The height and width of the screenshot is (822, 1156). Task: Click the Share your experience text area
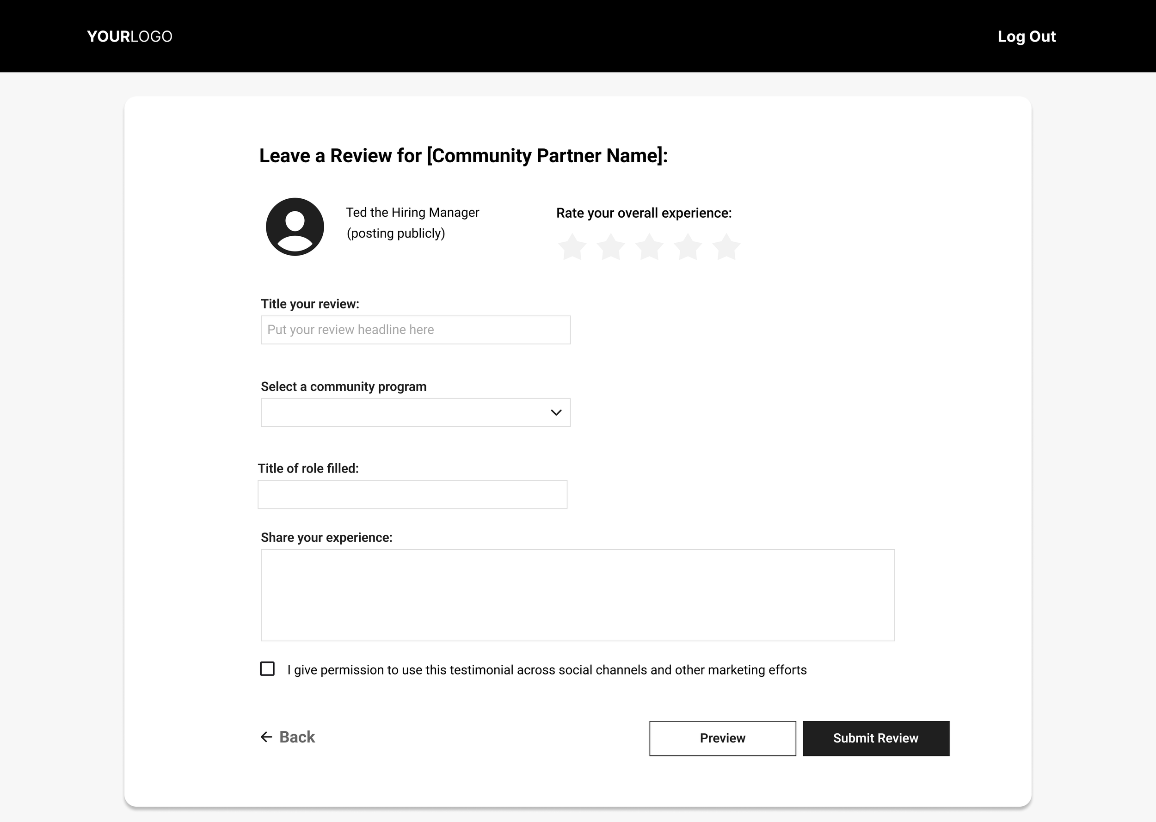(x=577, y=595)
